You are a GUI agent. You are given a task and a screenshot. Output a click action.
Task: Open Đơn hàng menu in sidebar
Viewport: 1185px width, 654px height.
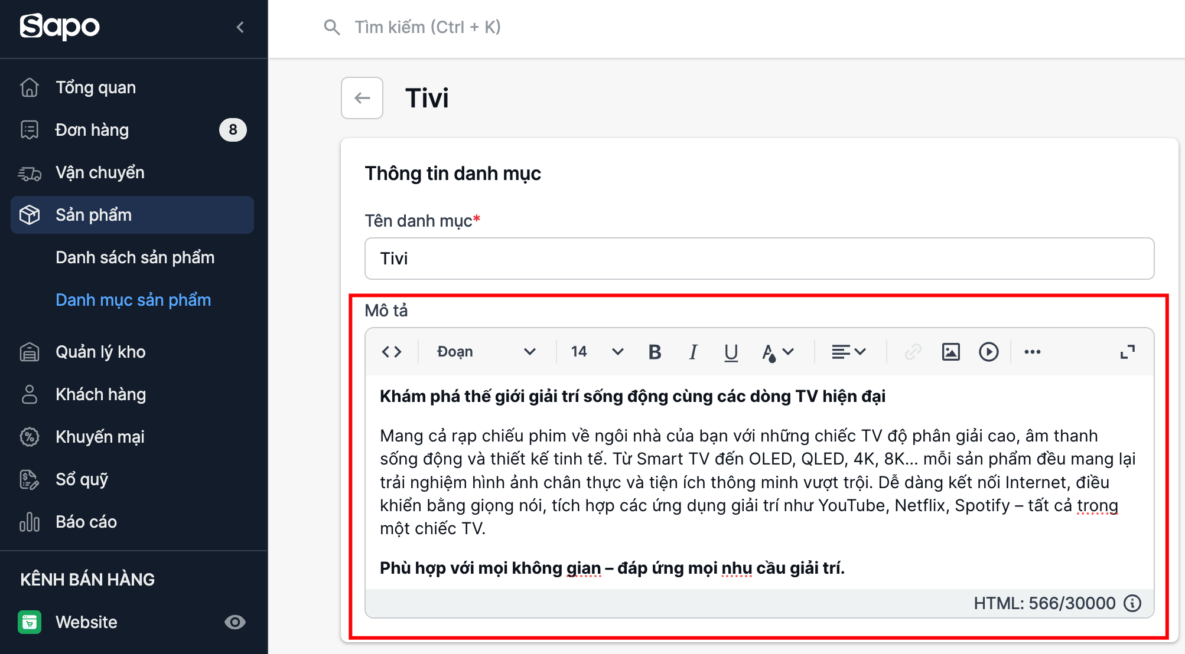pos(92,130)
